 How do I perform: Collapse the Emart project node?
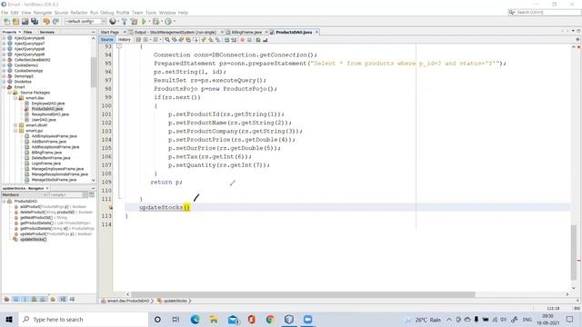click(x=4, y=87)
